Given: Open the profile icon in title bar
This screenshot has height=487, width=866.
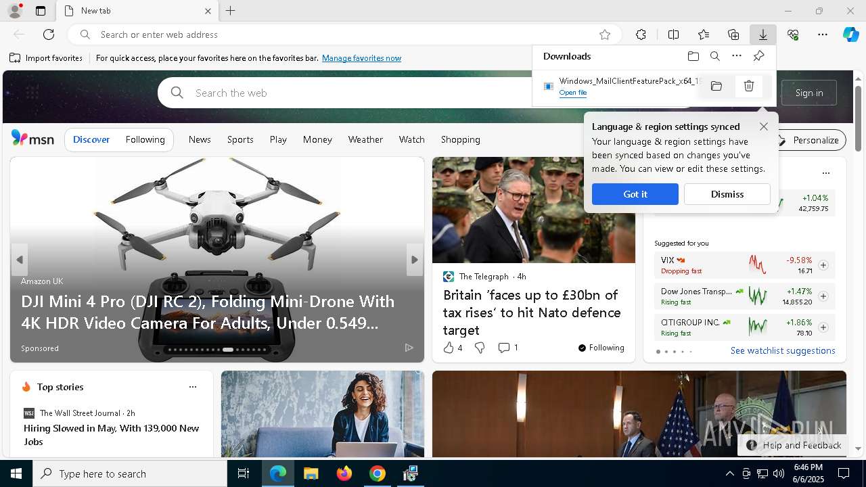Looking at the screenshot, I should click(x=14, y=11).
